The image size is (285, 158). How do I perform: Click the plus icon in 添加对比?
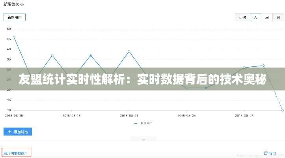[x=9, y=132]
